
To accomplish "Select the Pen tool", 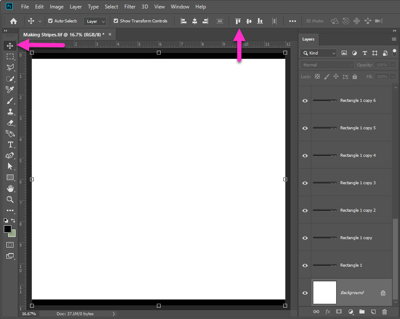I will pyautogui.click(x=10, y=155).
